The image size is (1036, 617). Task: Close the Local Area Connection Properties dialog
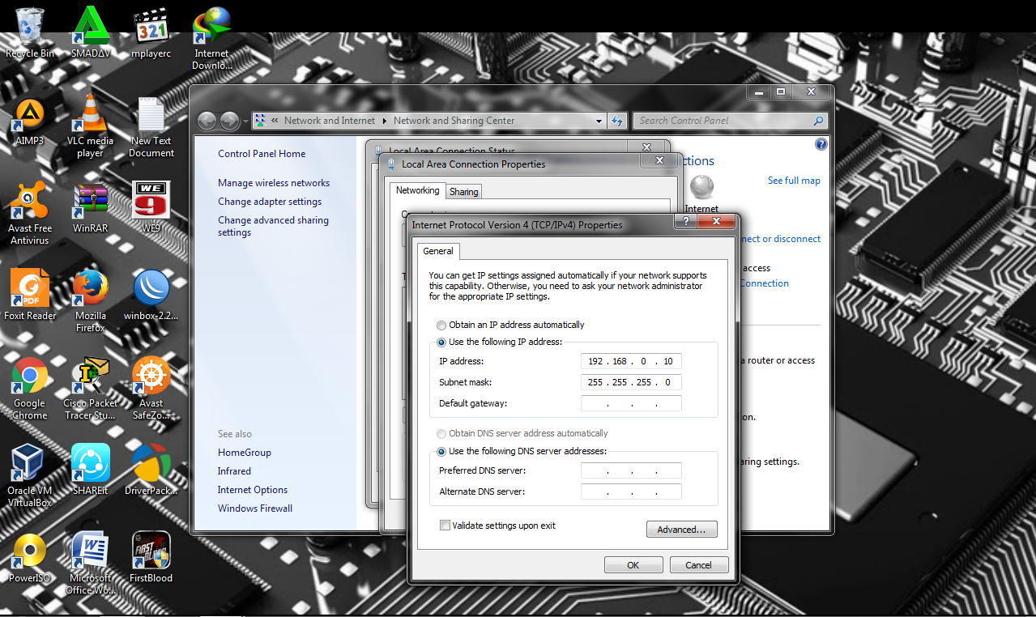click(658, 160)
